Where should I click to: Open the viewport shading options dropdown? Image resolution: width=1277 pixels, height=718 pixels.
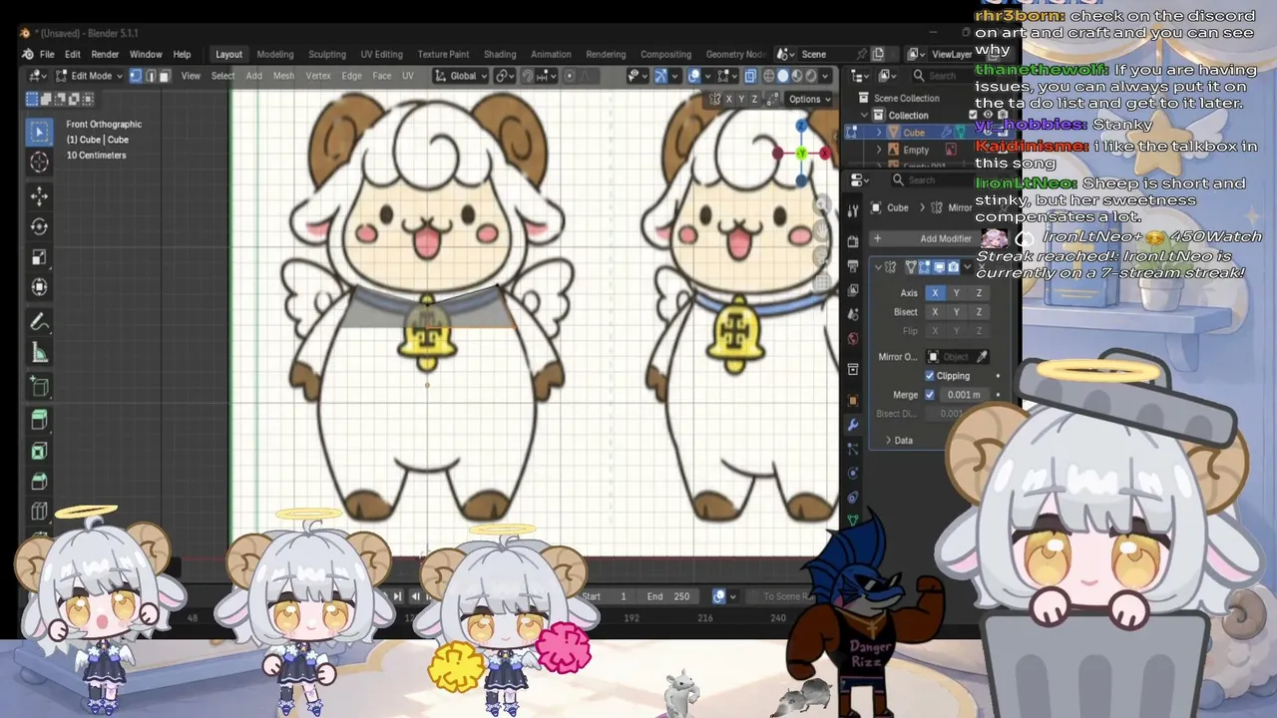826,76
